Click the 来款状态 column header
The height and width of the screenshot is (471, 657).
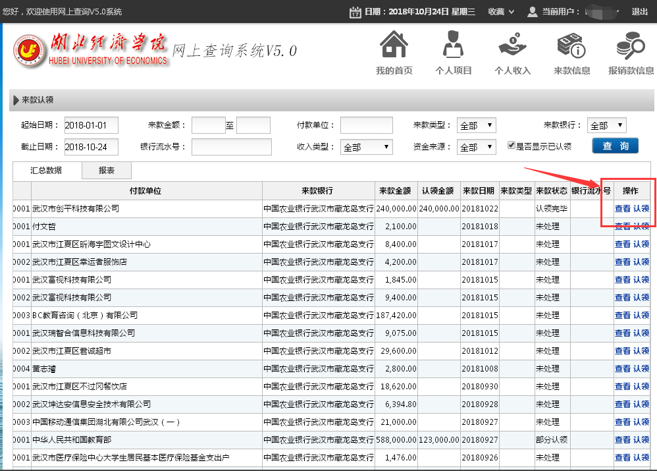tap(552, 191)
